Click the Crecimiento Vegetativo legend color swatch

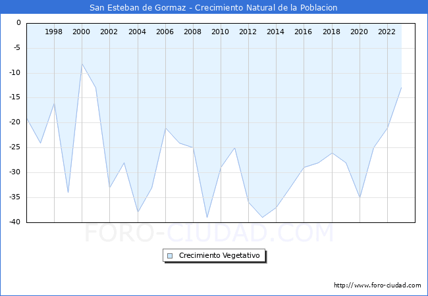tap(170, 256)
